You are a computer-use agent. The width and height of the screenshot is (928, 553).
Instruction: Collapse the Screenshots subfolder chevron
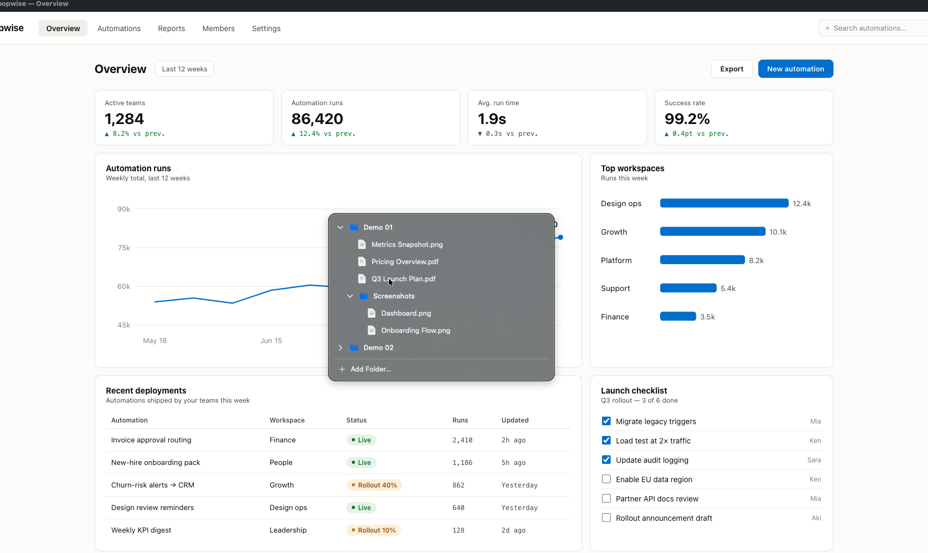[350, 296]
